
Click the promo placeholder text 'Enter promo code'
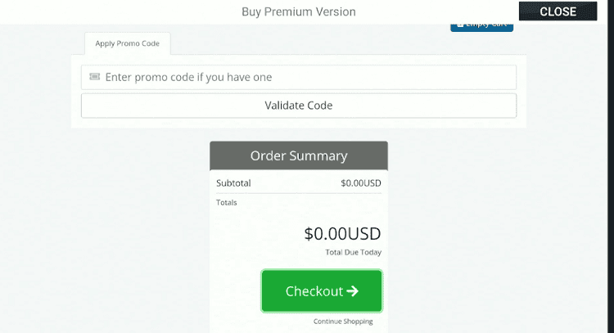(188, 77)
